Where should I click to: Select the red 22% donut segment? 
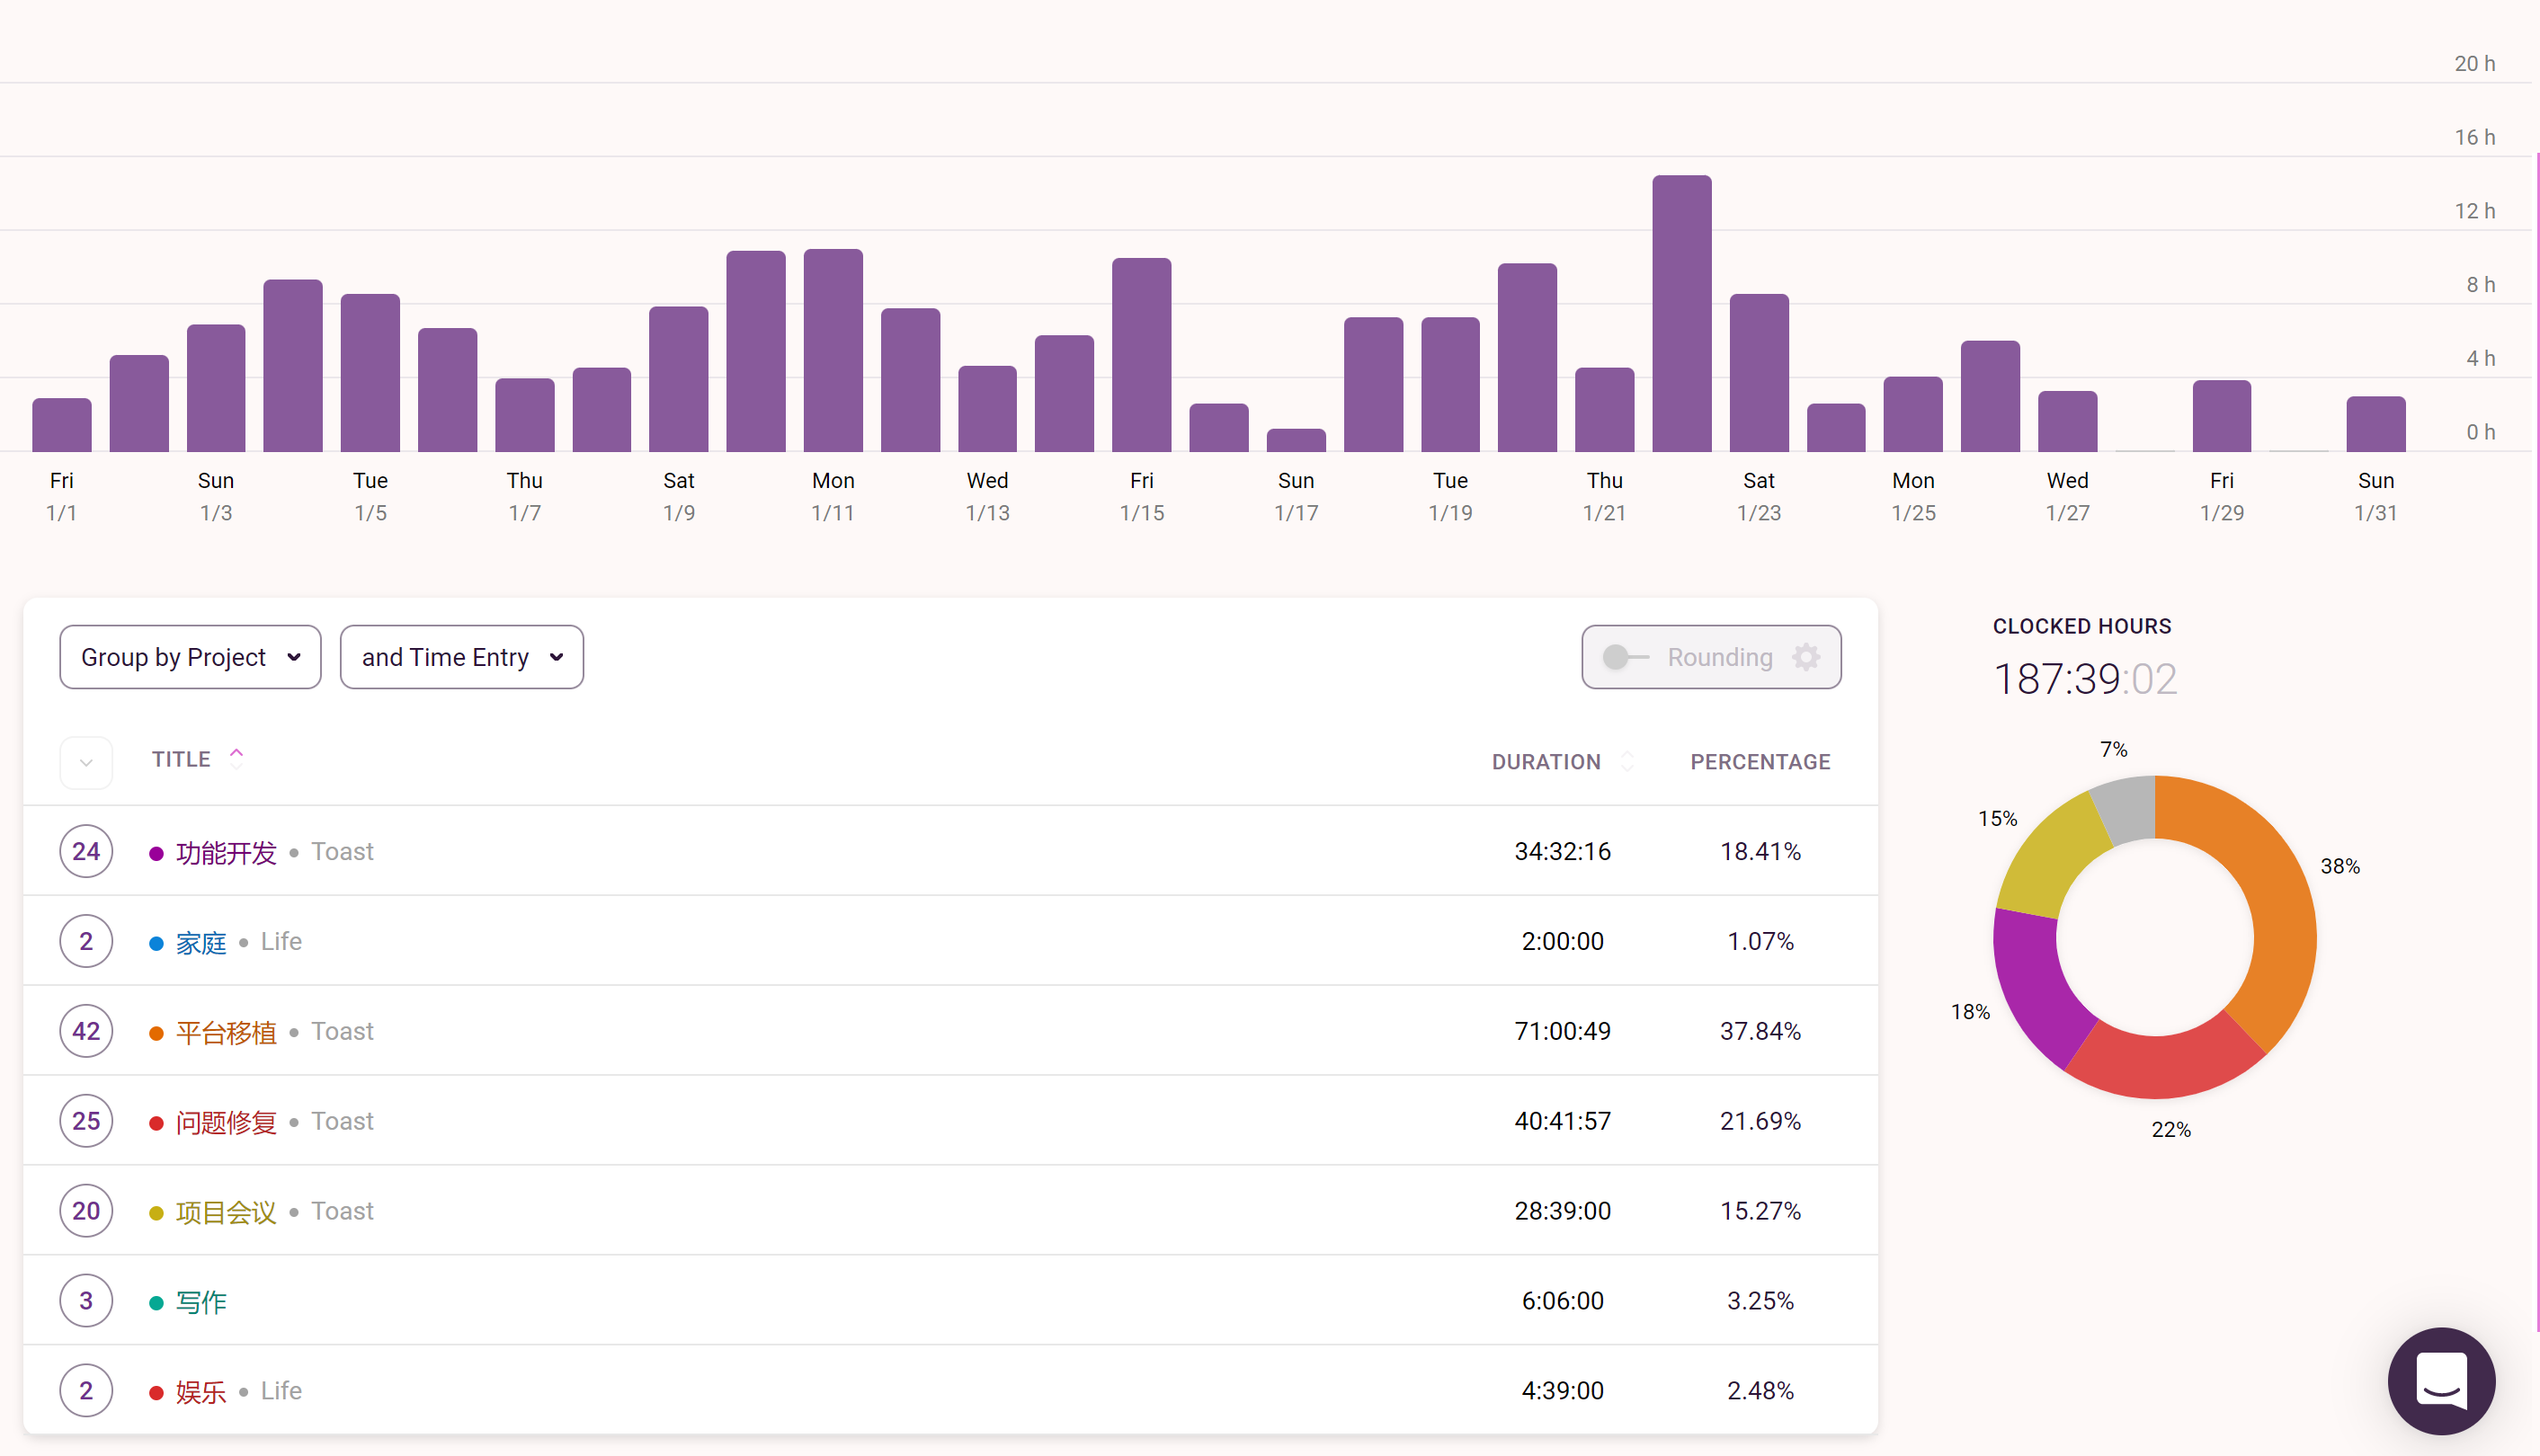coord(2161,1066)
